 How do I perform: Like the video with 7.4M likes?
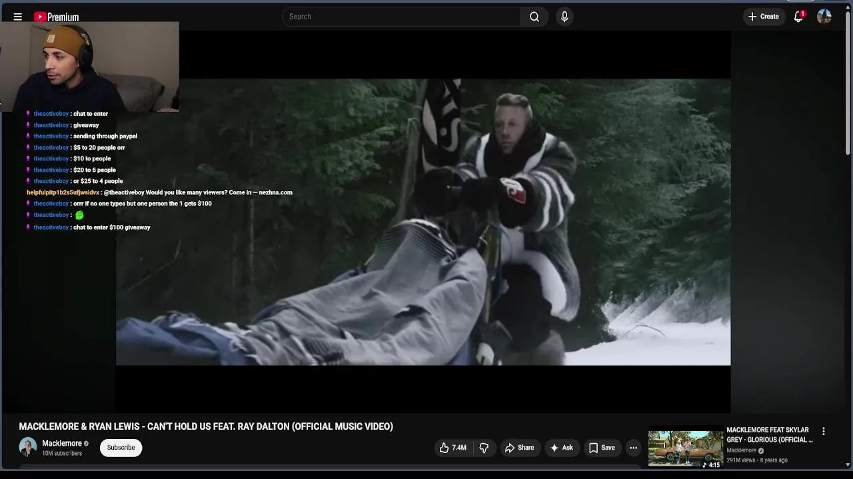click(x=452, y=448)
